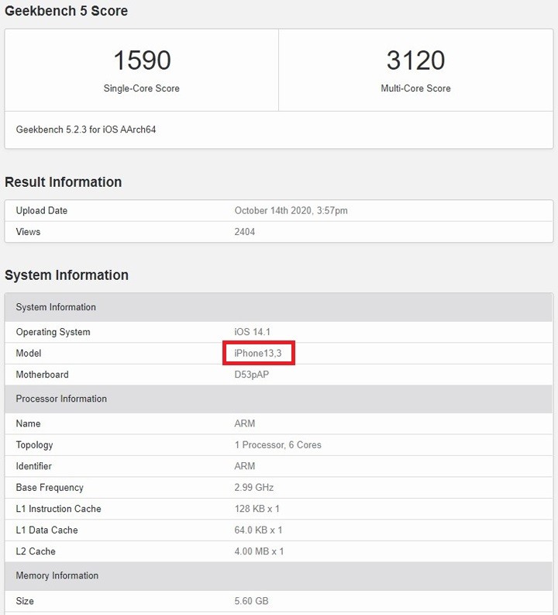Click the 'Multi-Core Score' label
Screen dimensions: 558x615
pos(415,88)
